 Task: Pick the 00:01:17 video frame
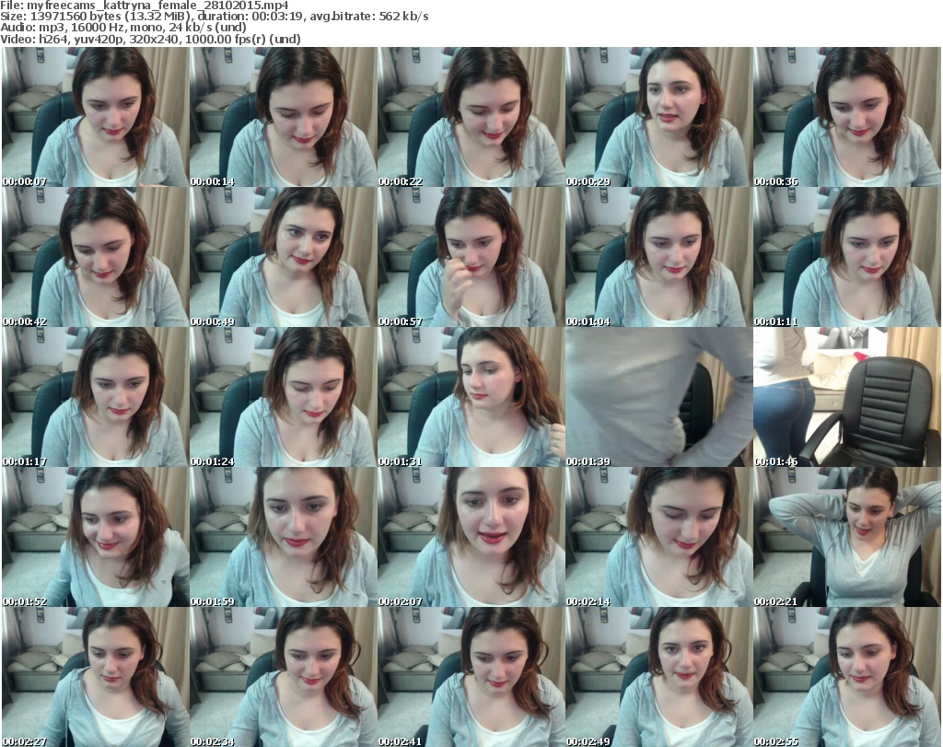coord(95,397)
